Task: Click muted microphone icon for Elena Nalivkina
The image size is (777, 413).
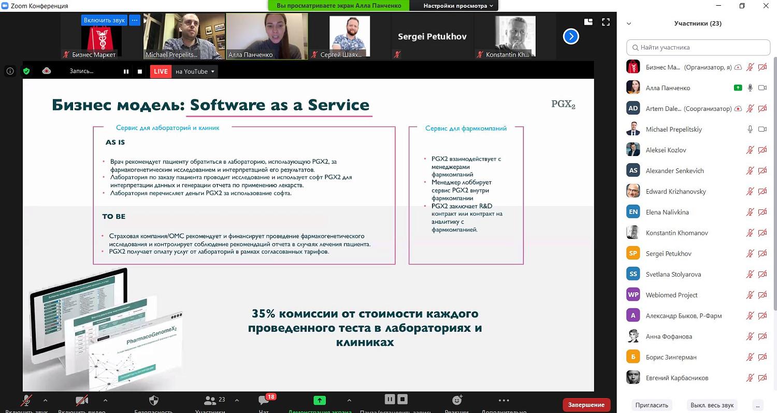Action: pyautogui.click(x=750, y=212)
